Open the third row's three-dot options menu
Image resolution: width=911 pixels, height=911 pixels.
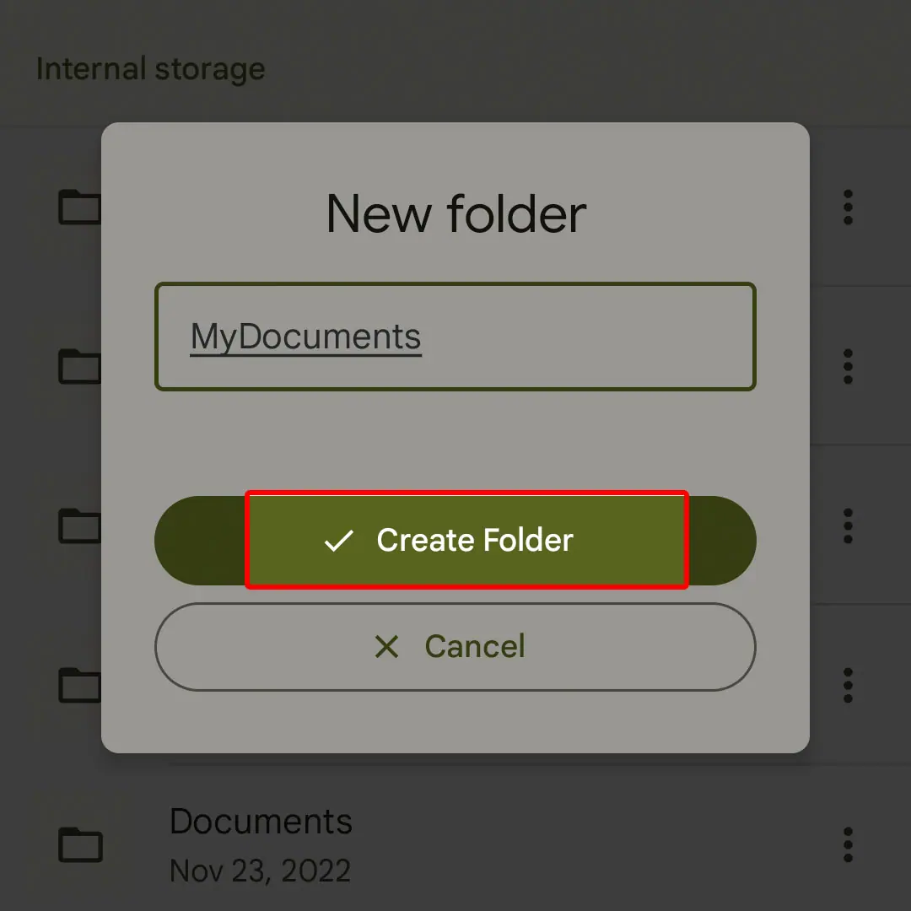coord(848,526)
